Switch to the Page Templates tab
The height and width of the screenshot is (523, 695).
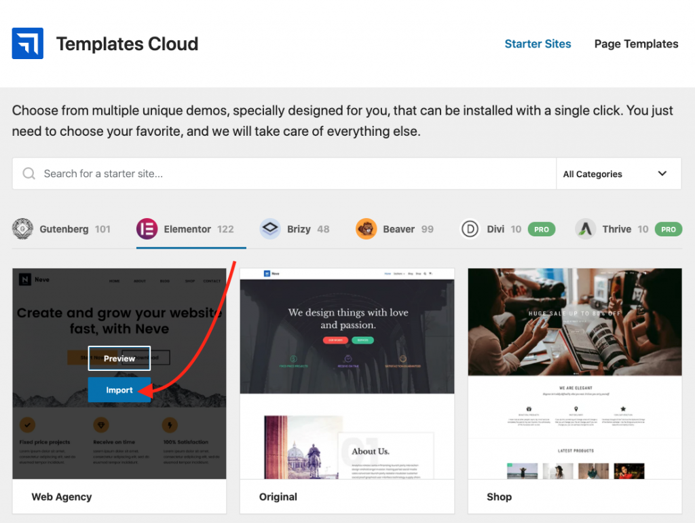pos(636,44)
